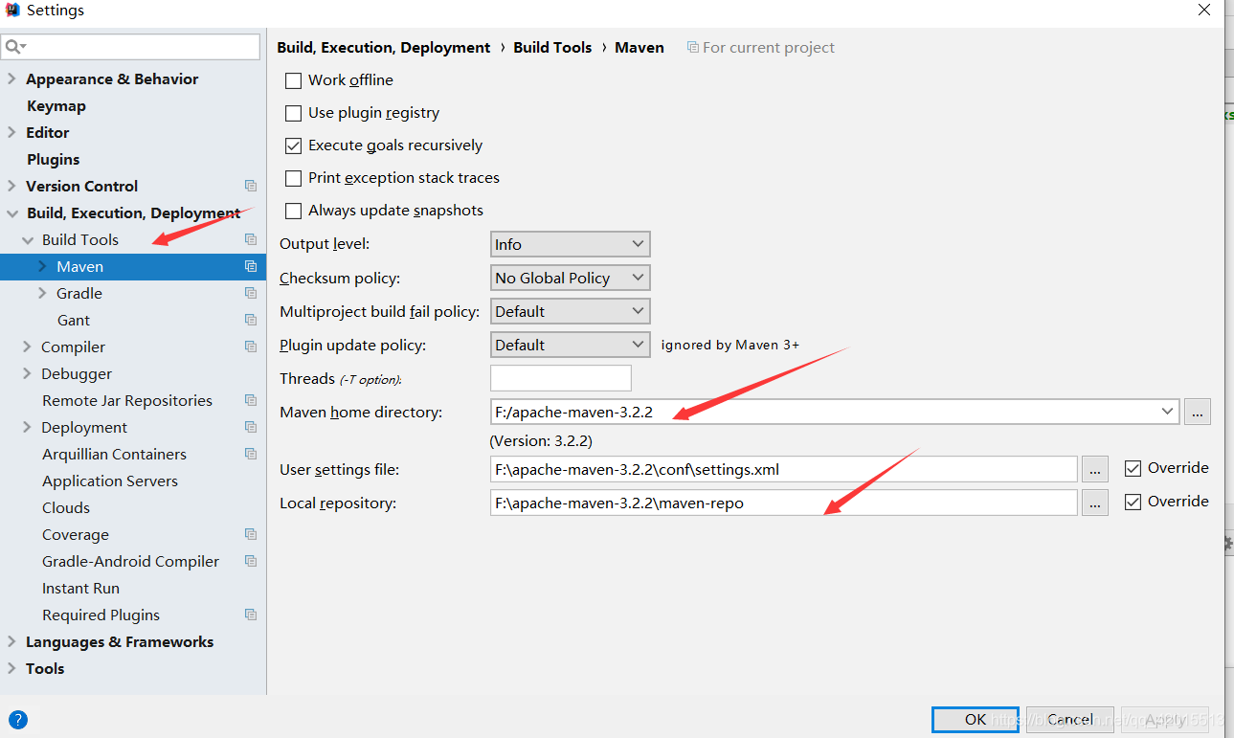1234x738 pixels.
Task: Expand the Editor section
Action: point(11,132)
